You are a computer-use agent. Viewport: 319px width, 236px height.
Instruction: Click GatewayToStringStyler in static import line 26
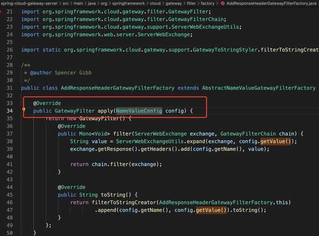[x=225, y=50]
